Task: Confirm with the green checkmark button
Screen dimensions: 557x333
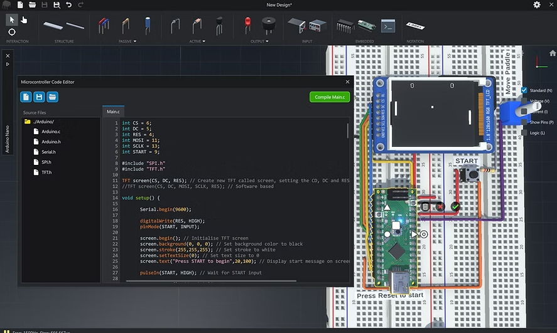Action: pos(455,206)
